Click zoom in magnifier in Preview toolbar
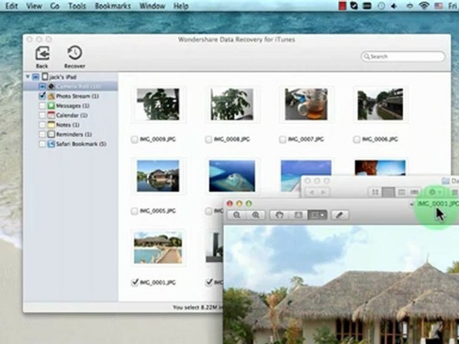Screen dimensions: 459x344 pos(255,215)
